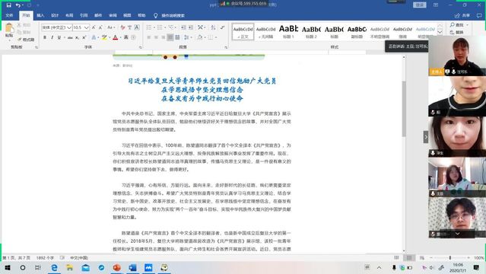Screen dimensions: 486x274
Task: Switch to the Insert tab
Action: (x=40, y=15)
